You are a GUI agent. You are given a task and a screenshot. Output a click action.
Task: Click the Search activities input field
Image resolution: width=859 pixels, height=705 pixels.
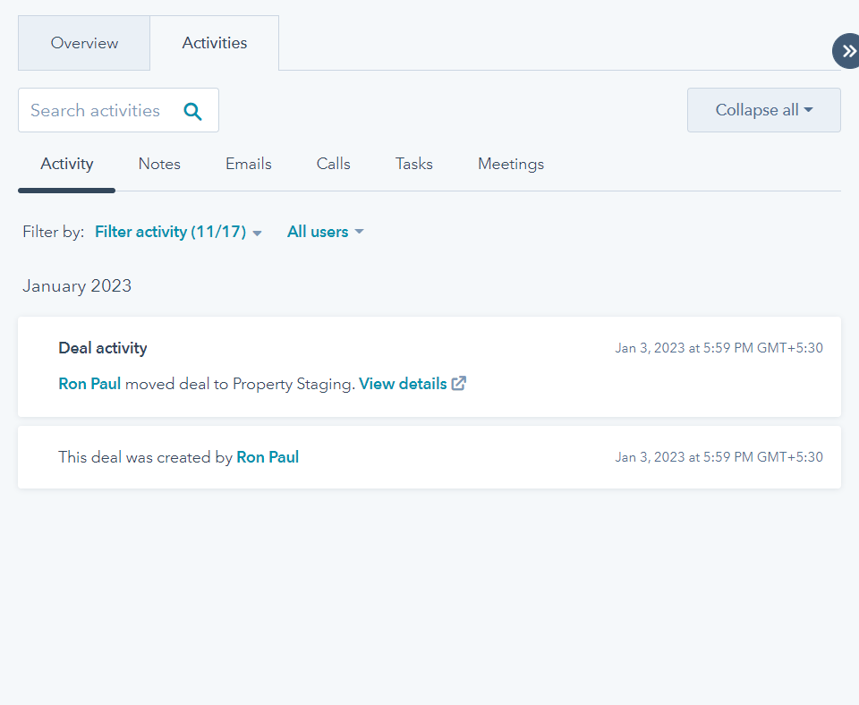pos(98,110)
